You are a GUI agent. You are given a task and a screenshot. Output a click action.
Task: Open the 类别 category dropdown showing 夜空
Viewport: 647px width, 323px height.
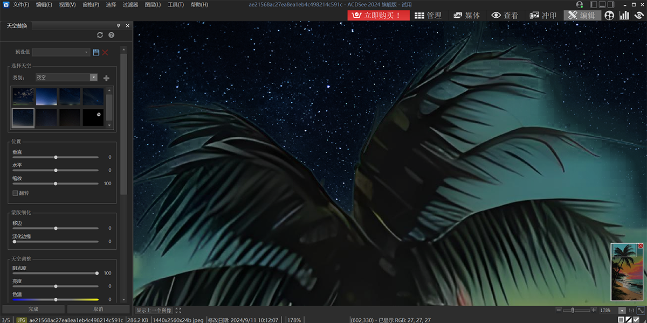point(93,78)
